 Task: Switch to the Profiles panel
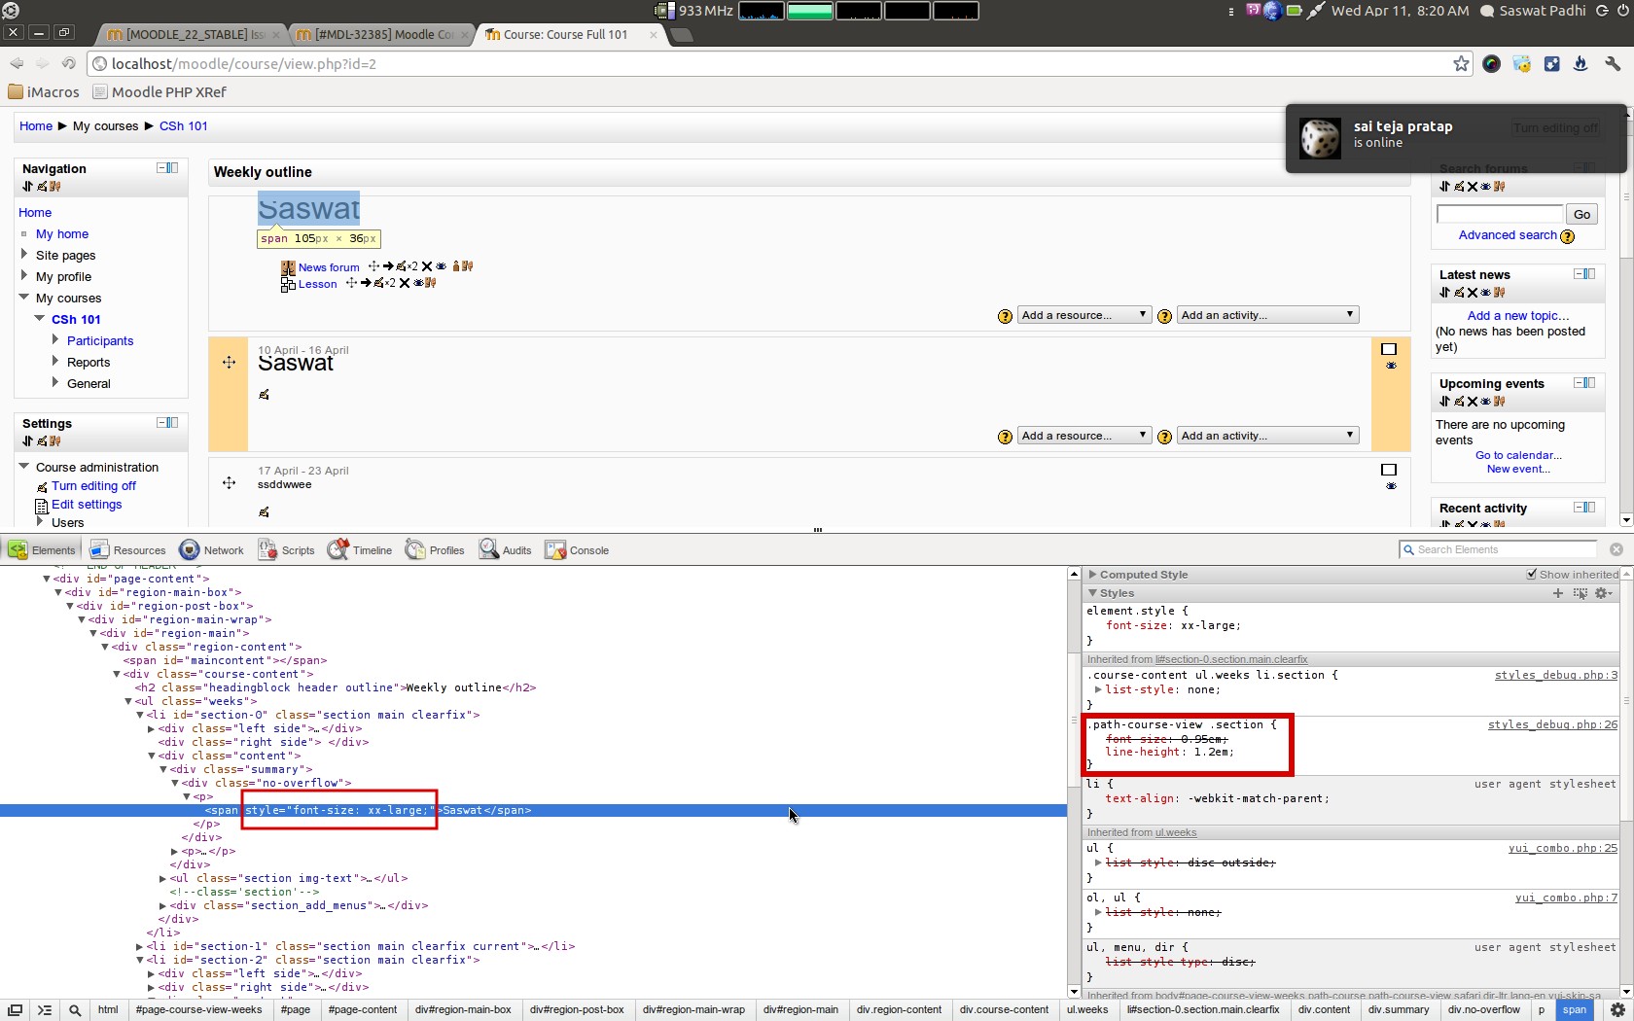(435, 550)
